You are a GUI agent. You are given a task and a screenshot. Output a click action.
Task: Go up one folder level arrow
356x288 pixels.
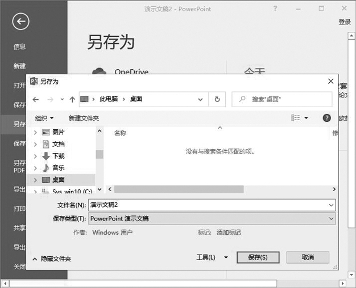72,99
